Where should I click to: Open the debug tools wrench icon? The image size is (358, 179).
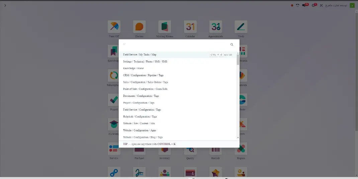[x=321, y=5]
